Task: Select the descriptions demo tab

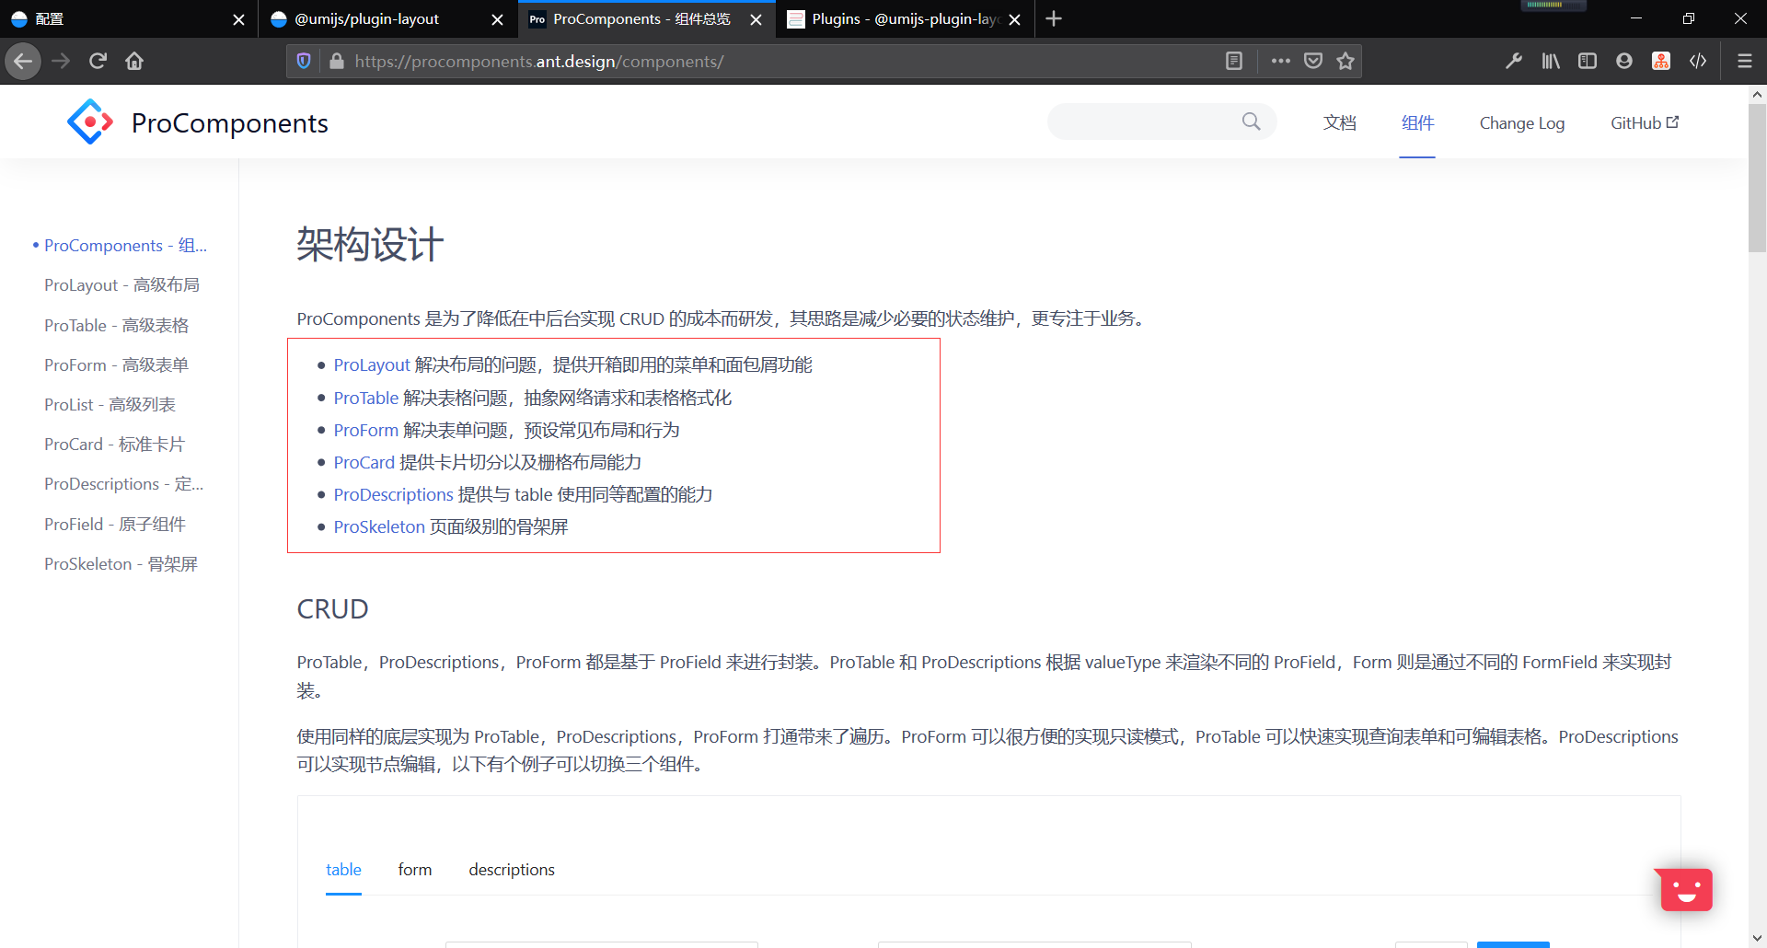Action: tap(512, 870)
